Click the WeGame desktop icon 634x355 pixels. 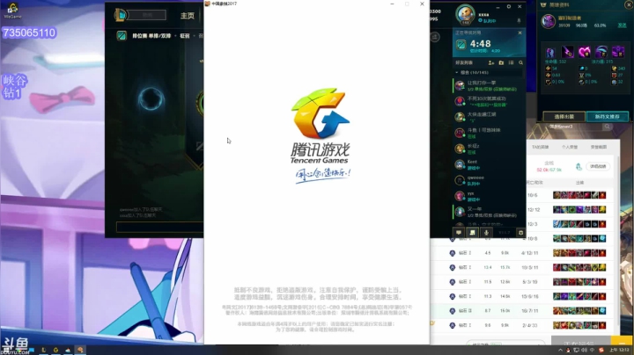[x=12, y=10]
